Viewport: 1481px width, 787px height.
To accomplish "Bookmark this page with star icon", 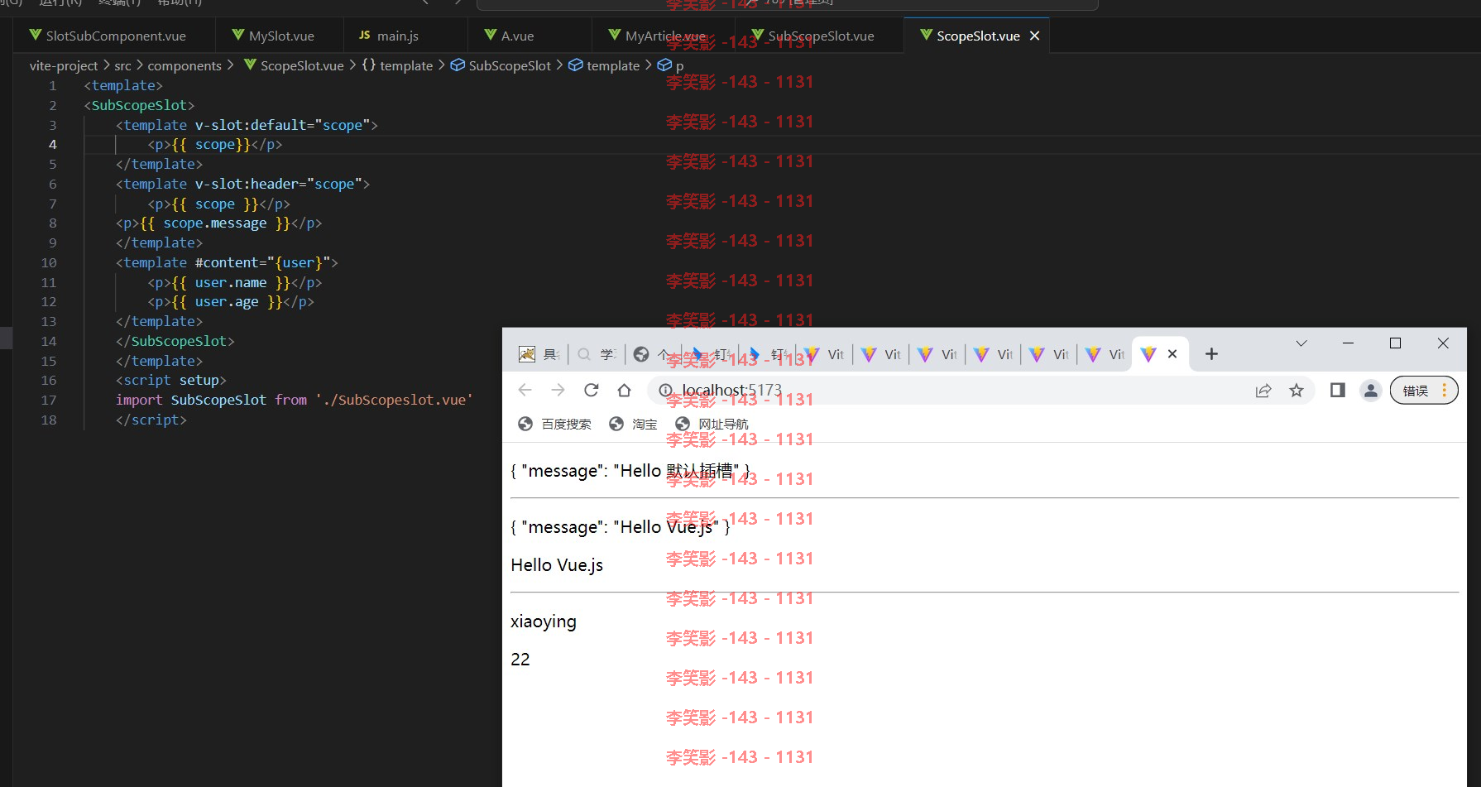I will (x=1296, y=390).
